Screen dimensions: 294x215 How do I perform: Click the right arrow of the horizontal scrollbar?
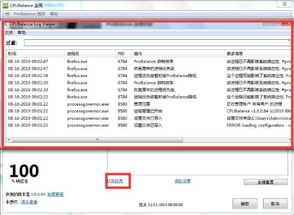click(290, 139)
